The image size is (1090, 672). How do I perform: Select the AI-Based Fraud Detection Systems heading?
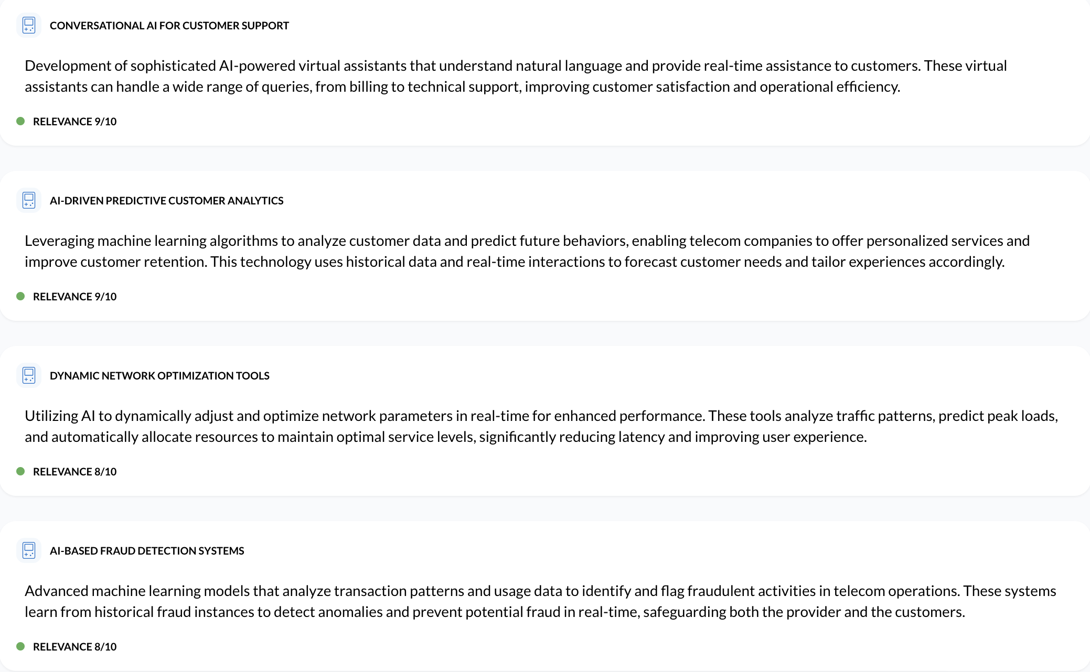point(147,551)
